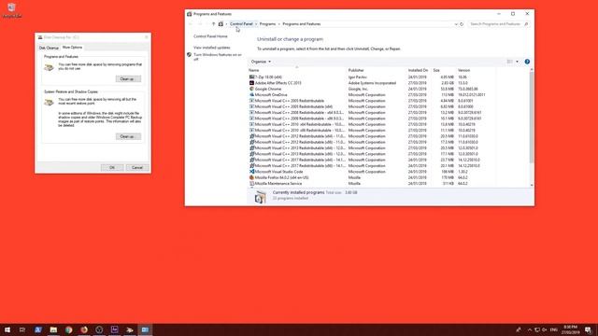Click the Visual Studio Code icon in list
The width and height of the screenshot is (598, 336).
tap(251, 172)
